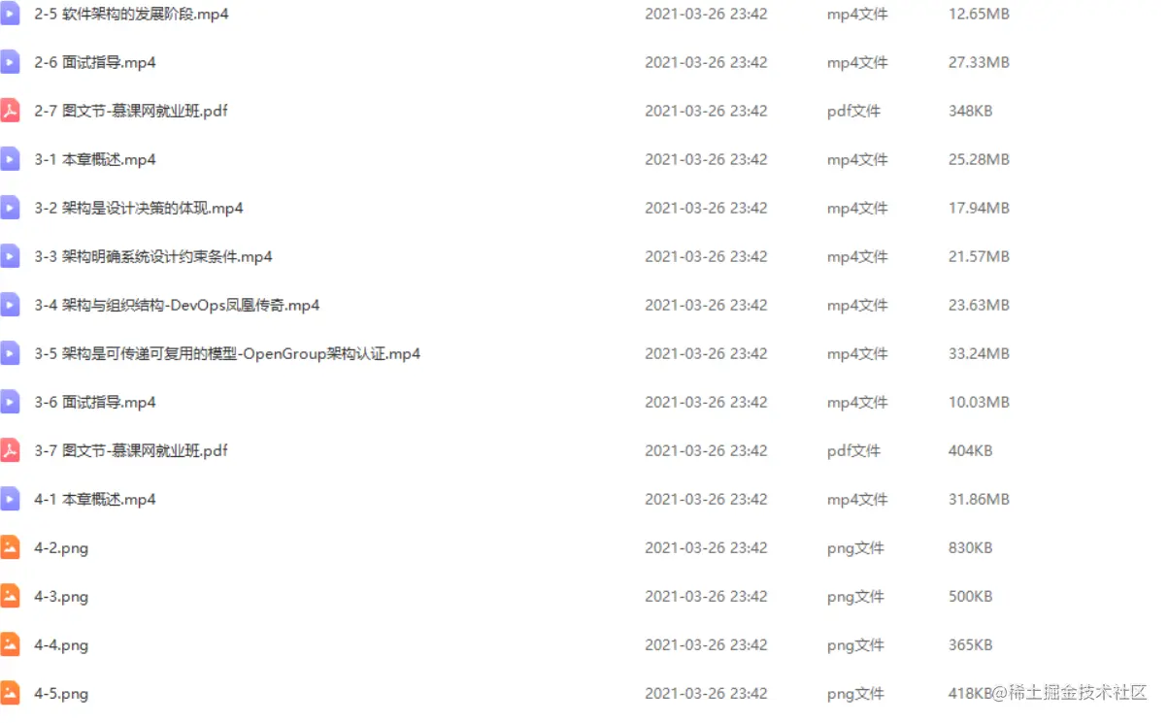This screenshot has height=723, width=1168.
Task: Click image icon beside 4-2.png
Action: tap(10, 547)
